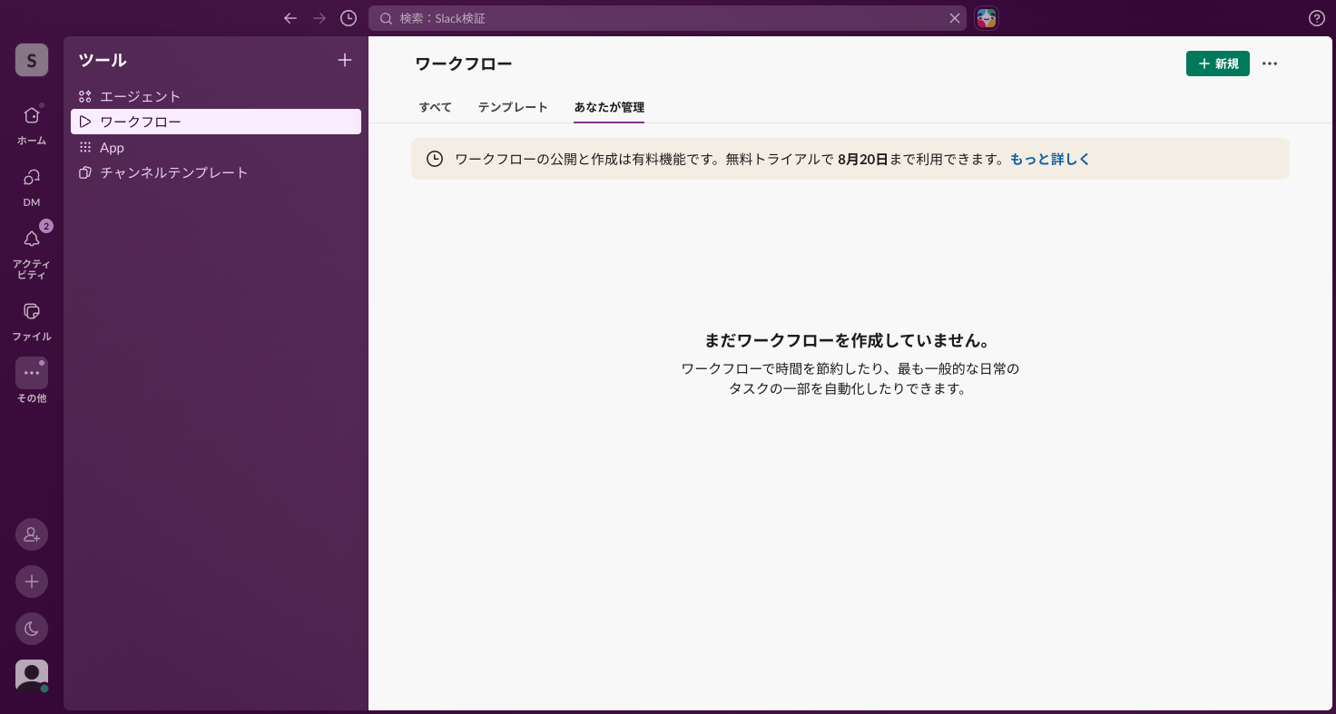Open help via the question mark icon
Screen dimensions: 1336x714
coord(1317,18)
